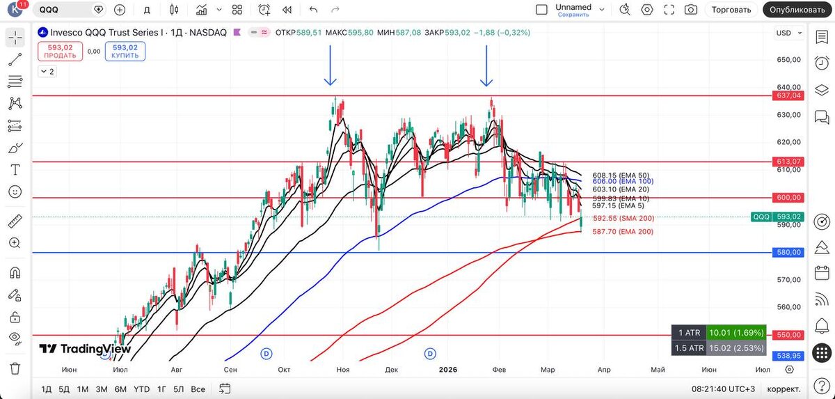Open candlestick chart type selector
Screen dimensions: 835x399
(174, 10)
